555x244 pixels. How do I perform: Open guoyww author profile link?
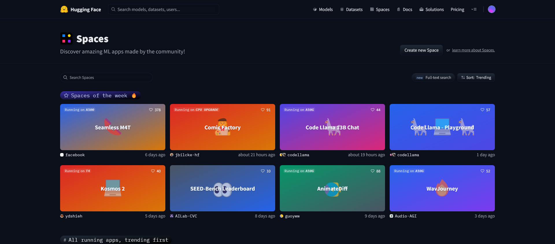point(292,216)
